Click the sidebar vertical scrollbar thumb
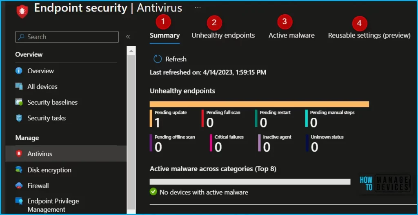418x215 pixels. pos(131,132)
